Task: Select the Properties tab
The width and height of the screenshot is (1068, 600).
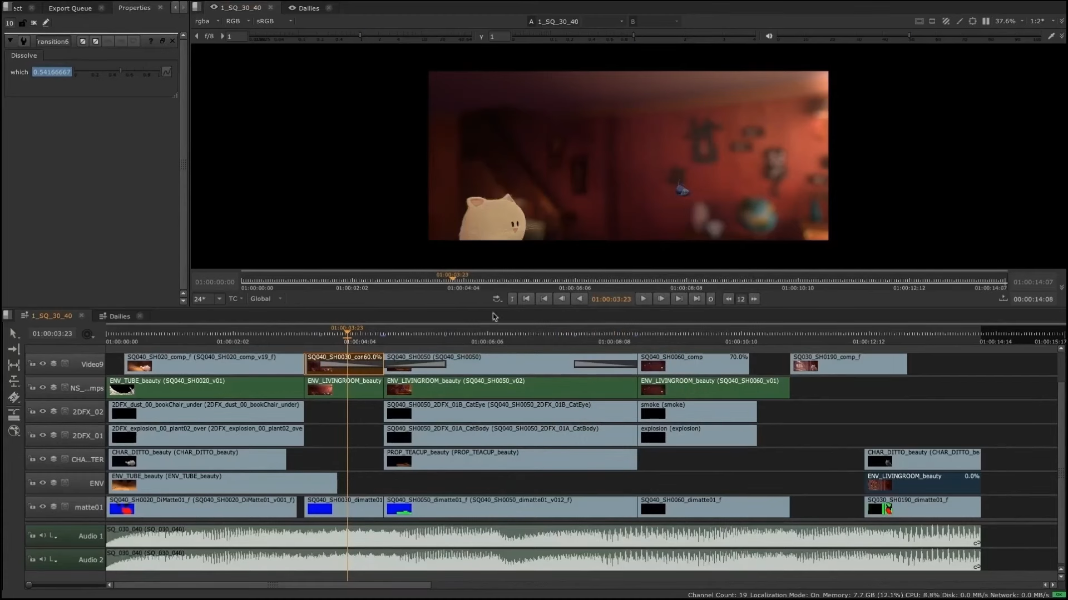Action: pos(134,8)
